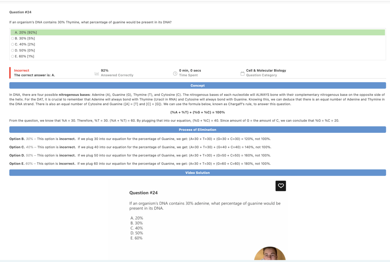390x262 pixels.
Task: Click the Question #24 heading
Action: click(x=20, y=12)
